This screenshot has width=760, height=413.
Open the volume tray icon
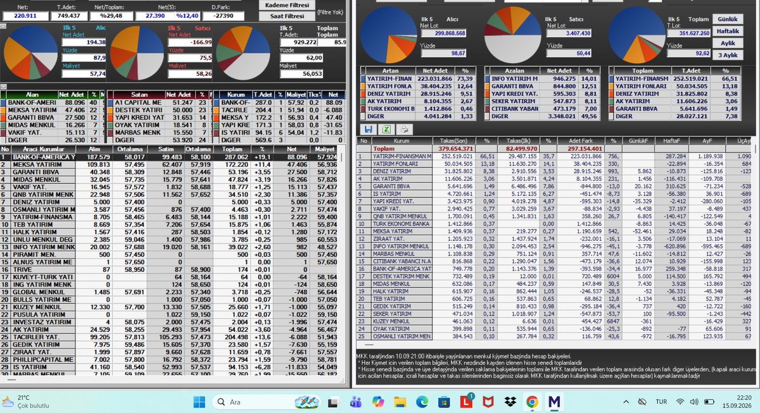(x=693, y=402)
